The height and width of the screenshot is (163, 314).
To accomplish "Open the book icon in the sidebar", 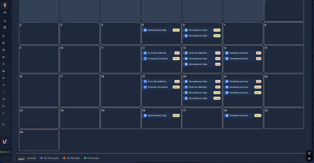I will [3, 99].
